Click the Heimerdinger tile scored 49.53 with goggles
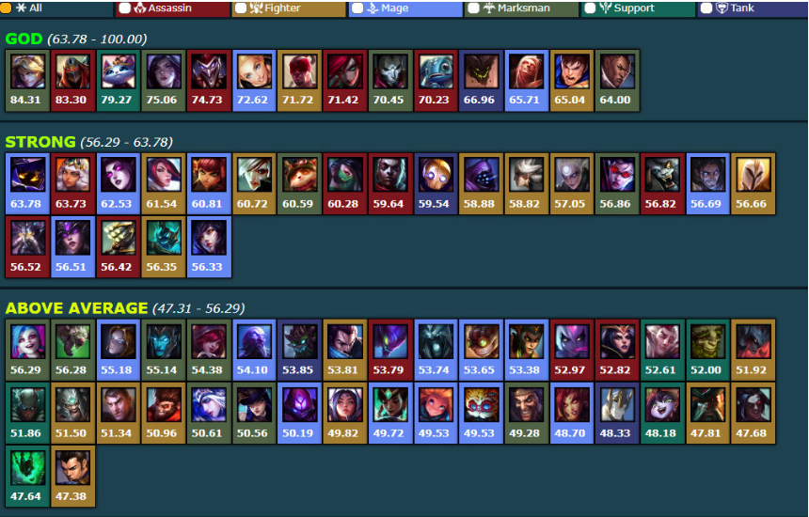Viewport: 809px width, 517px height. (481, 413)
